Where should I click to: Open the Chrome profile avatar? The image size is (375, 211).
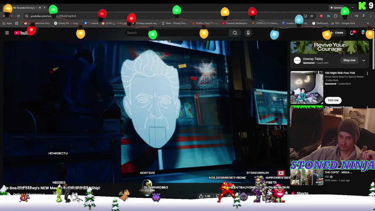[x=364, y=16]
